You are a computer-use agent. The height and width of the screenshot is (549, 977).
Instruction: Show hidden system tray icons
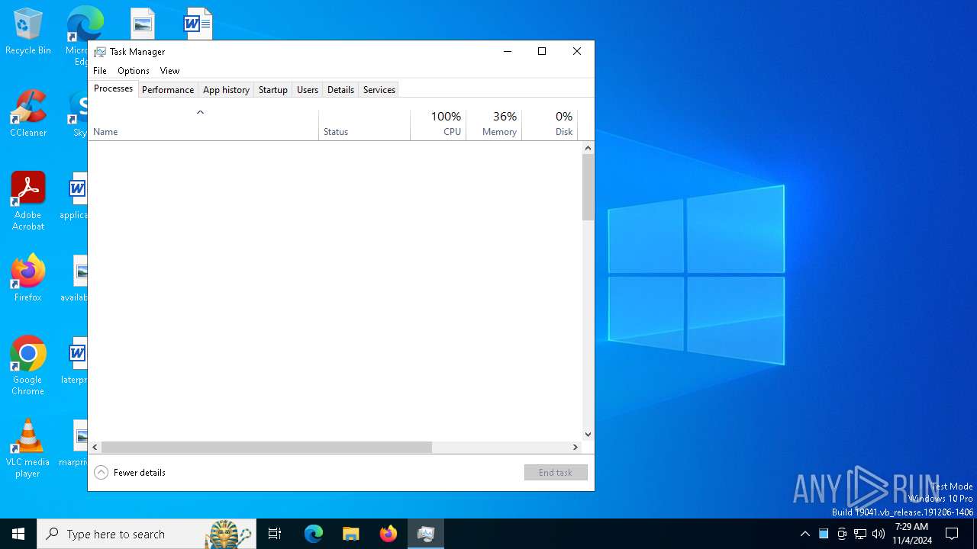804,534
